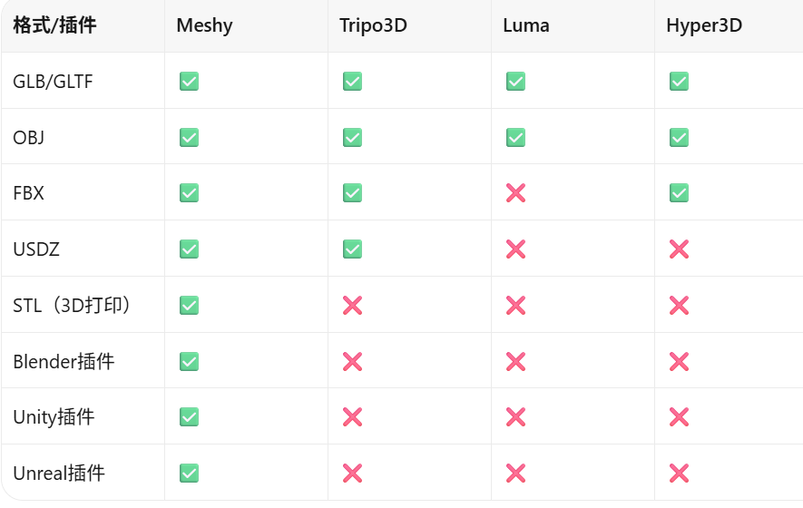Click the Unity插件 row label
Viewport: 803px width, 508px height.
pyautogui.click(x=54, y=417)
